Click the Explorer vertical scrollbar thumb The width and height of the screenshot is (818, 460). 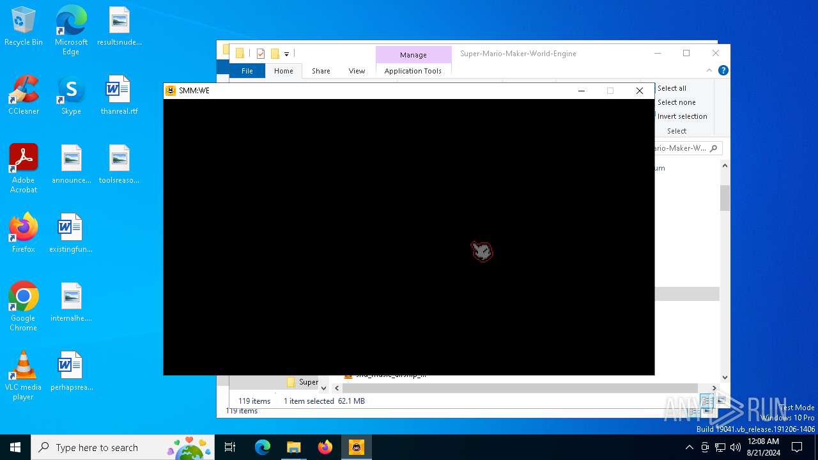pos(725,198)
